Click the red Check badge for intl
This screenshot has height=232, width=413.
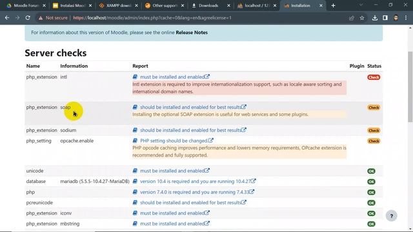click(x=374, y=77)
